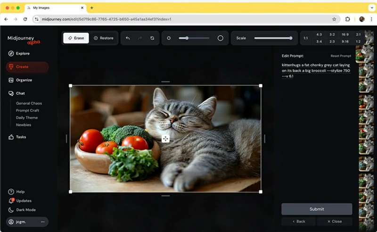Click in the Edit Prompt text field
Screen dimensions: 377x232
coord(316,70)
